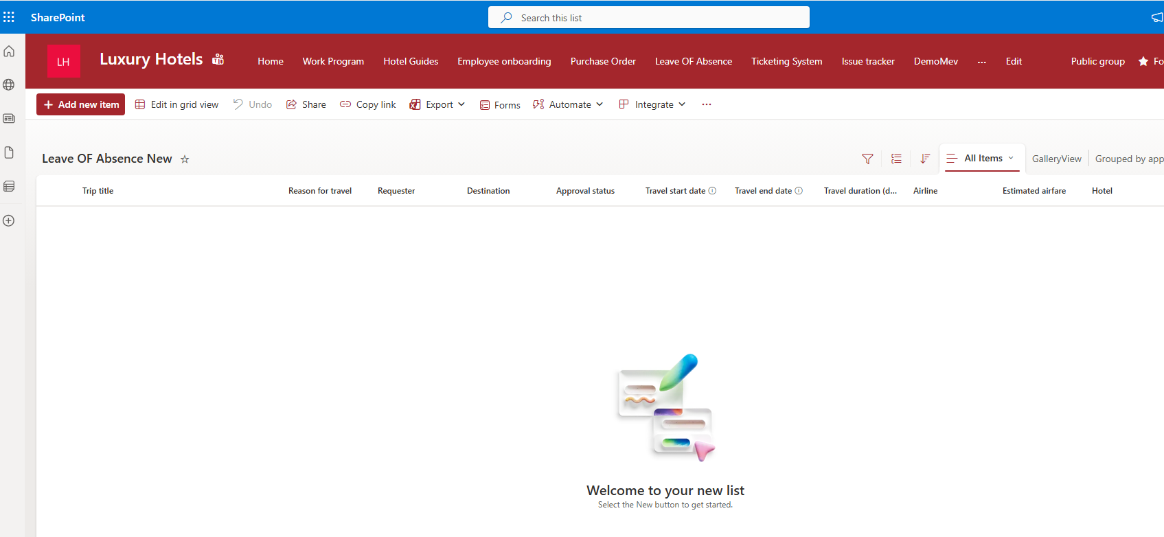Open the filter pane funnel icon
Screen dimensions: 1164x537
pos(867,159)
